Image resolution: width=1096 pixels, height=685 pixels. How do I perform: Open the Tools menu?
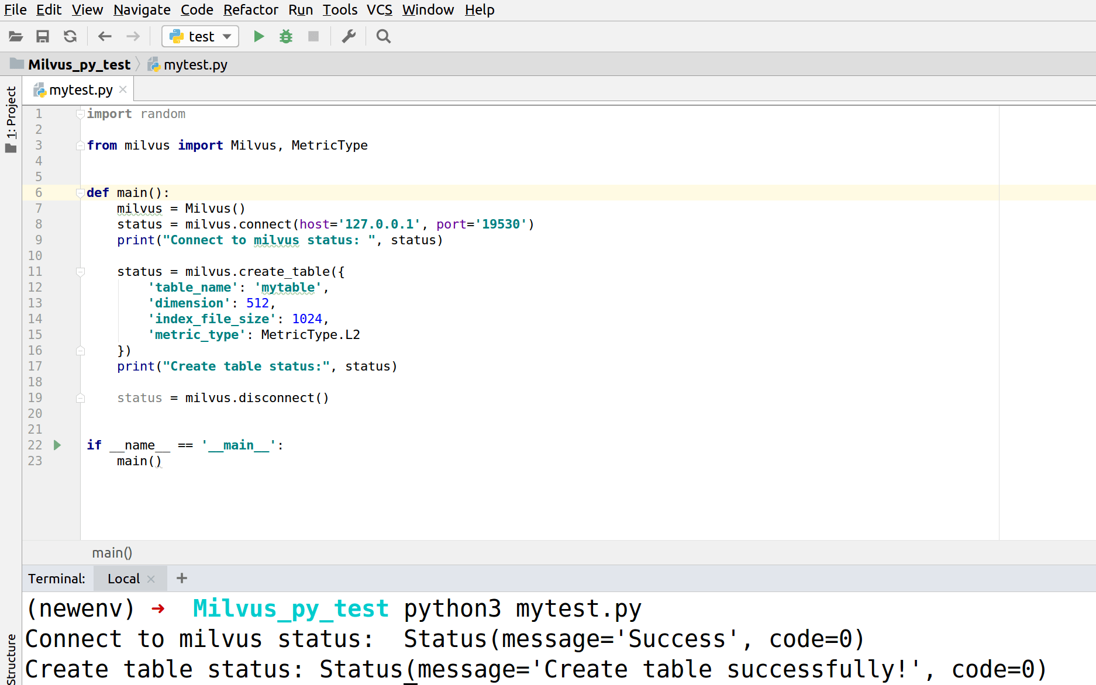click(340, 10)
